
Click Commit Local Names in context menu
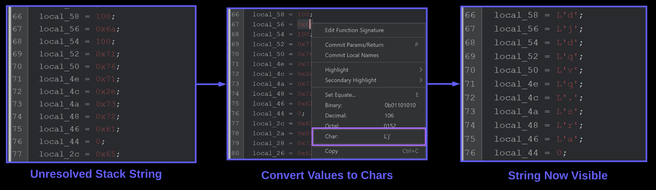click(x=368, y=55)
